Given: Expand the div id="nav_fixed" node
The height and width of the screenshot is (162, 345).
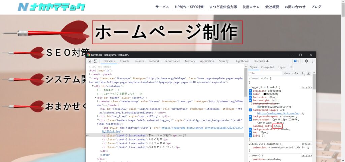Looking at the screenshot, I should 98,116.
